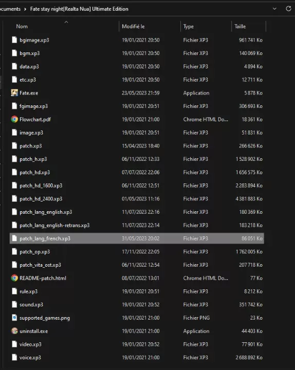The width and height of the screenshot is (295, 370).
Task: Click the file icon next to patch_hd_2400.xp3
Action: 14,199
